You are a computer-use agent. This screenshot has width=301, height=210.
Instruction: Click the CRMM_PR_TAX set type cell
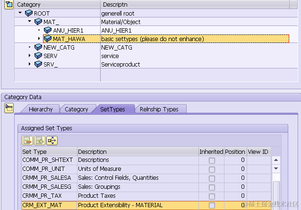coord(49,196)
